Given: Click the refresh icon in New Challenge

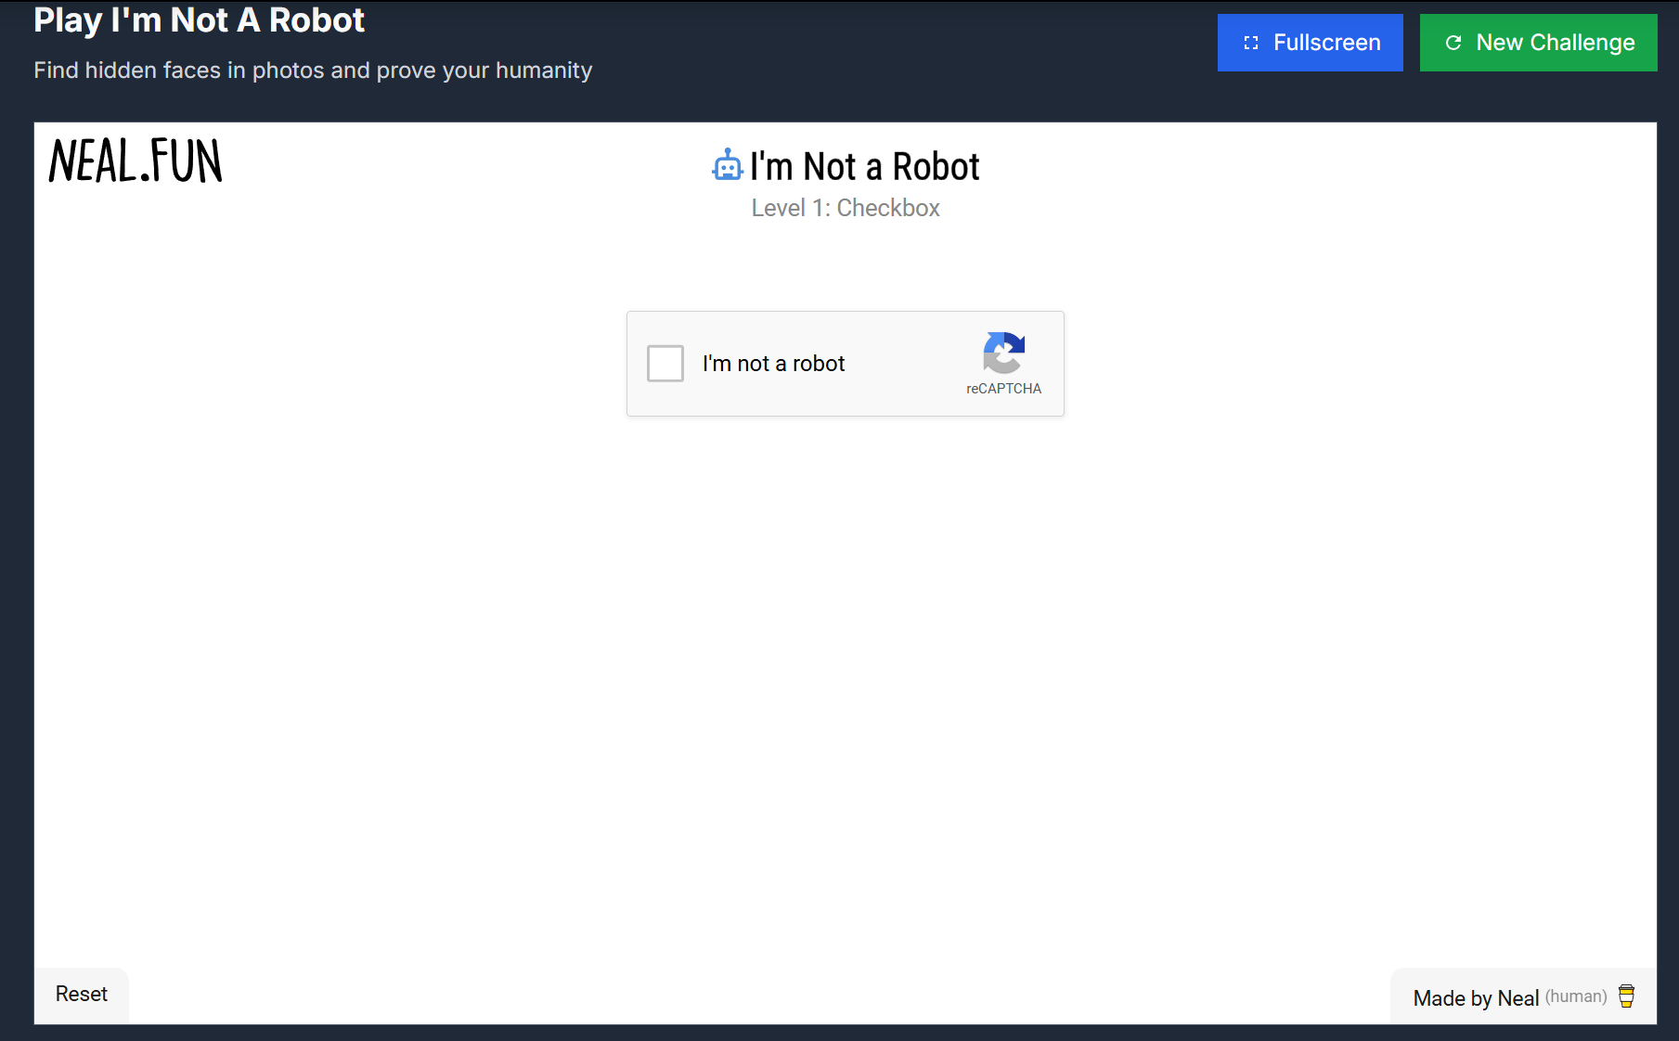Looking at the screenshot, I should click(x=1453, y=43).
